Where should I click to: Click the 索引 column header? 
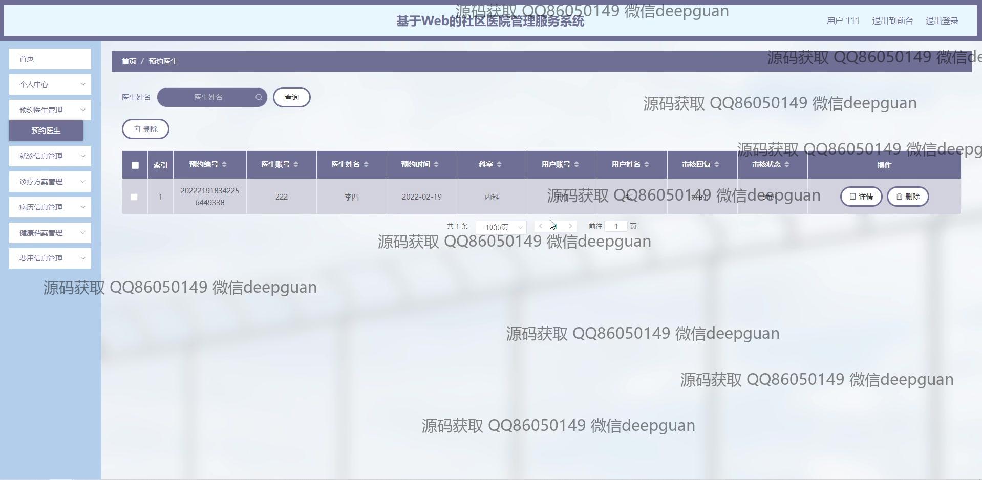[x=160, y=165]
